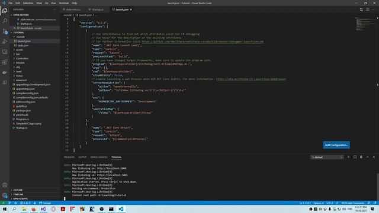Click Explorer panel more actions ellipsis
Screen dimensions: 379x213
point(55,9)
